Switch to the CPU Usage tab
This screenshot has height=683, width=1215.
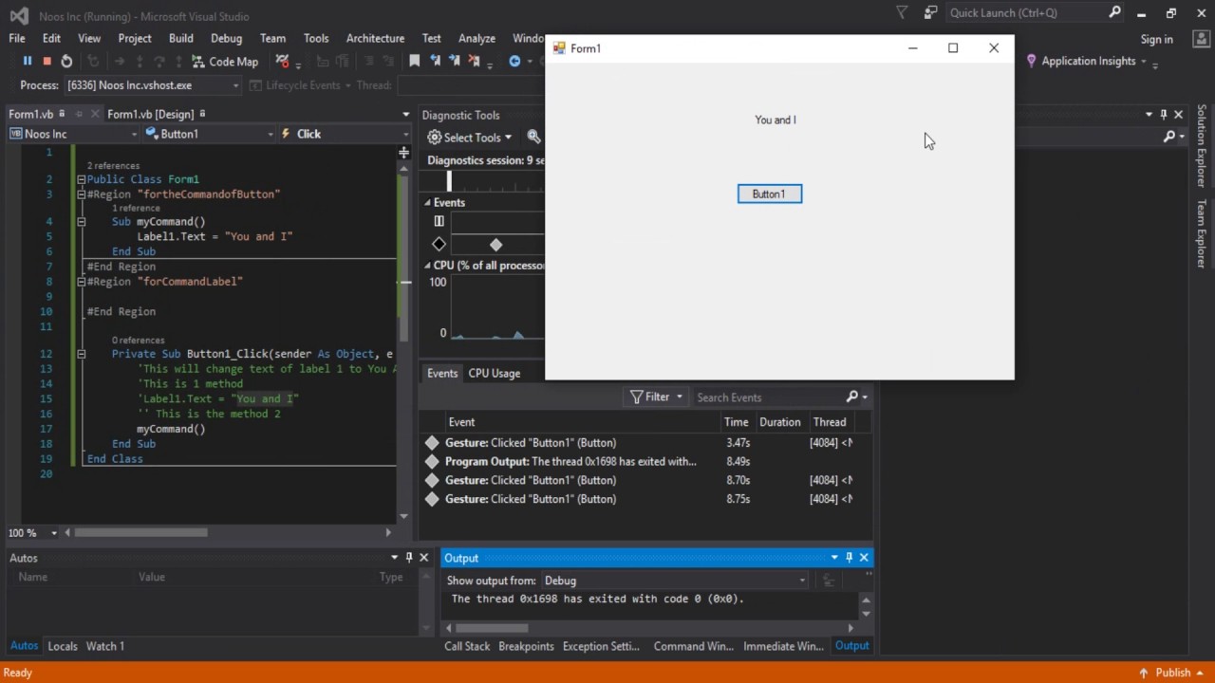(494, 373)
